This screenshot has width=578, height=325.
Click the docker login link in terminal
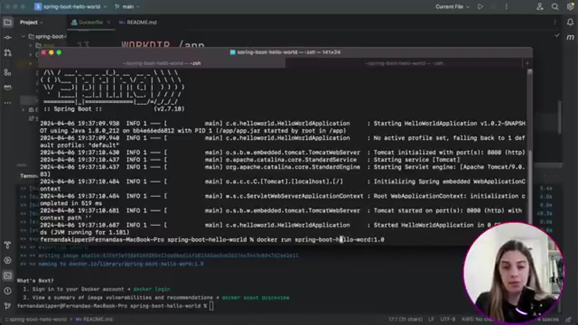tap(151, 289)
